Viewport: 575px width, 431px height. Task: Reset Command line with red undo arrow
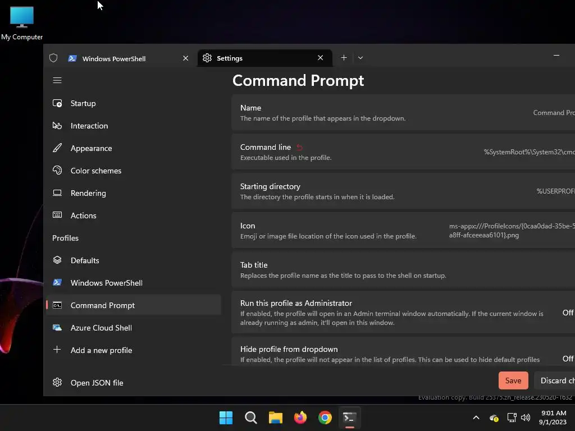coord(299,148)
